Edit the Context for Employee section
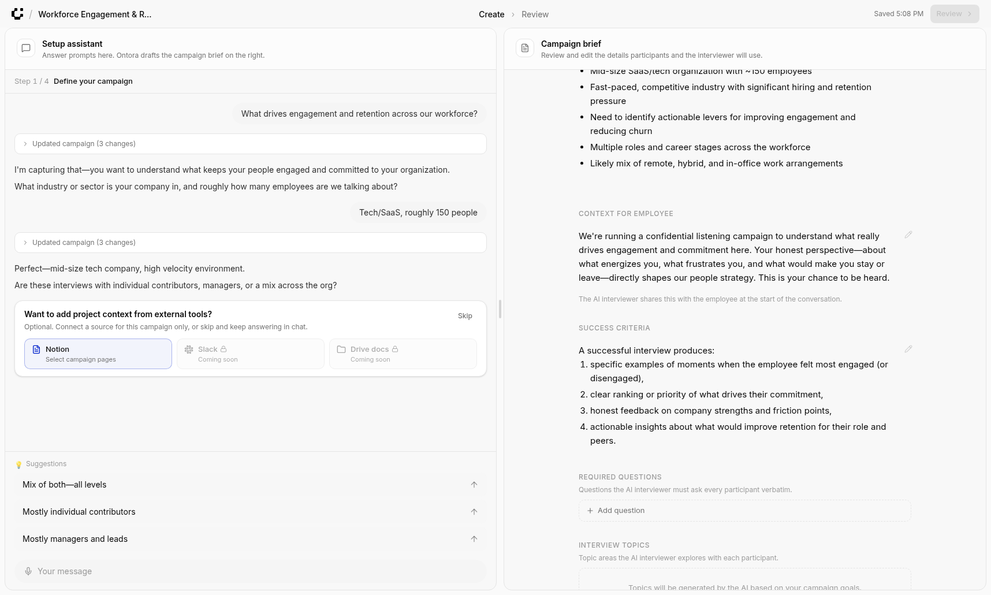 (908, 235)
